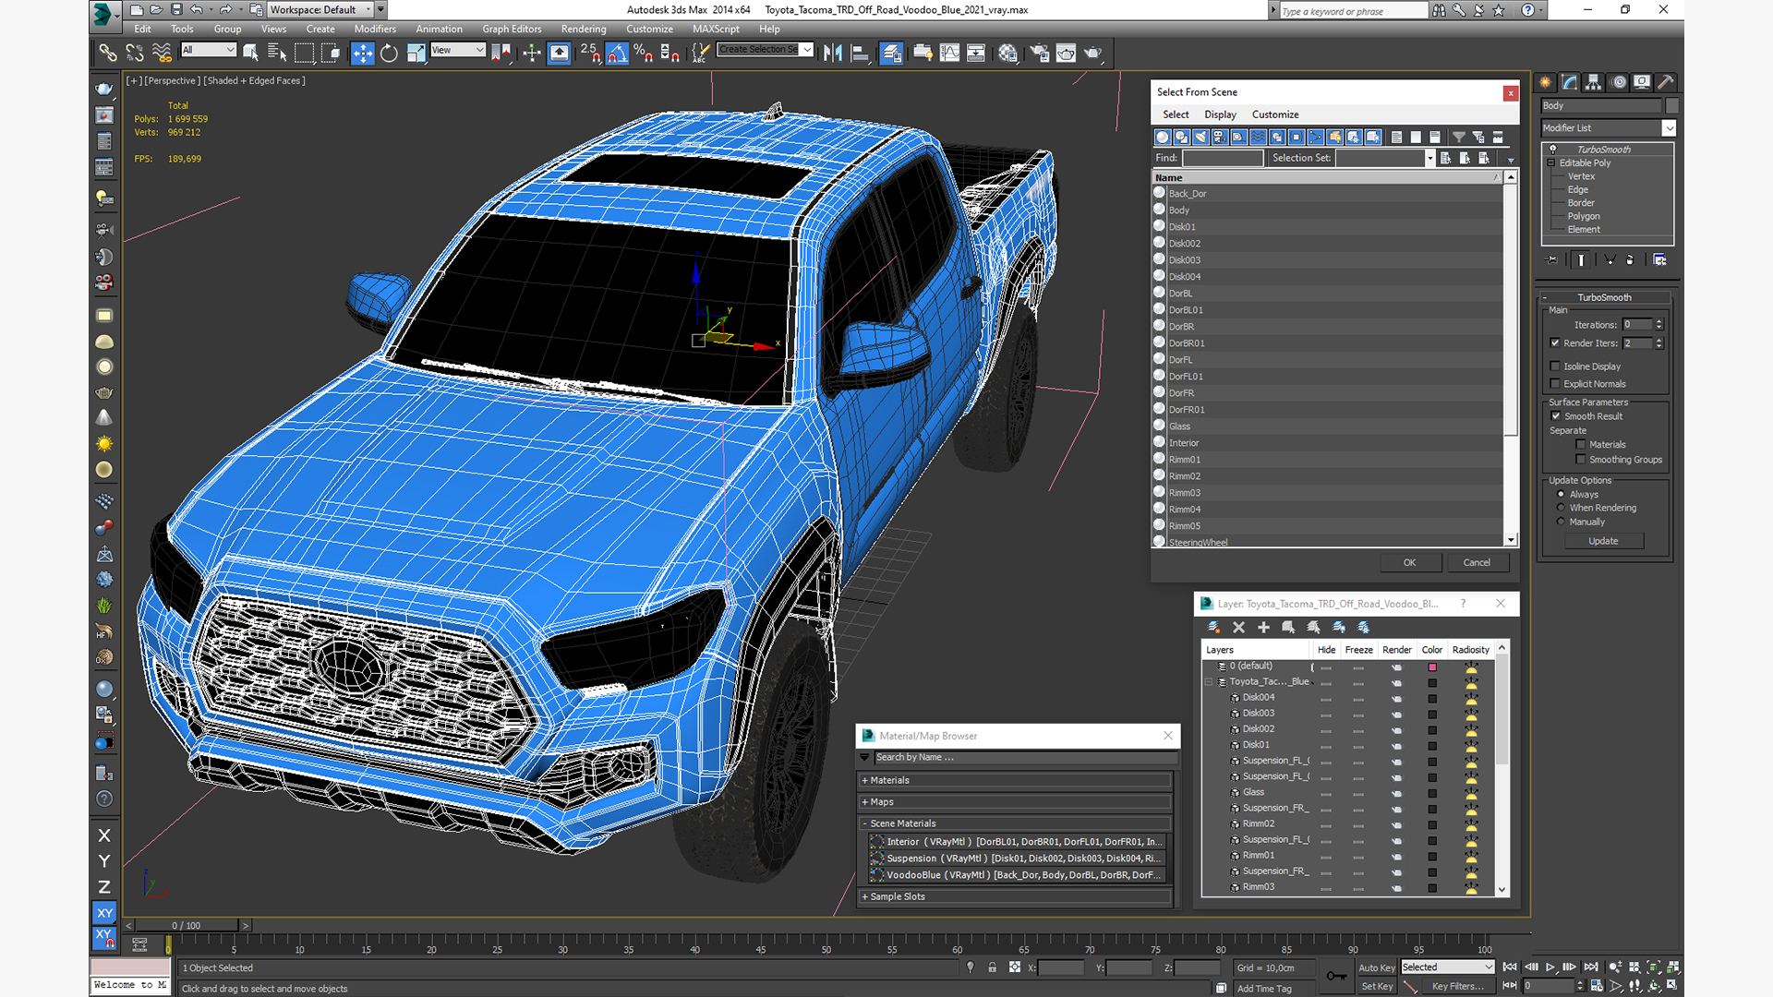The image size is (1773, 997).
Task: Select When Rendering update option
Action: point(1562,508)
